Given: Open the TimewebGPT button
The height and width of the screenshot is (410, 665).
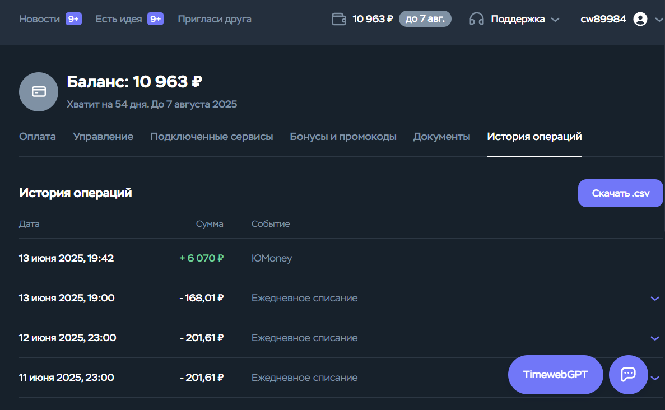Looking at the screenshot, I should click(556, 374).
